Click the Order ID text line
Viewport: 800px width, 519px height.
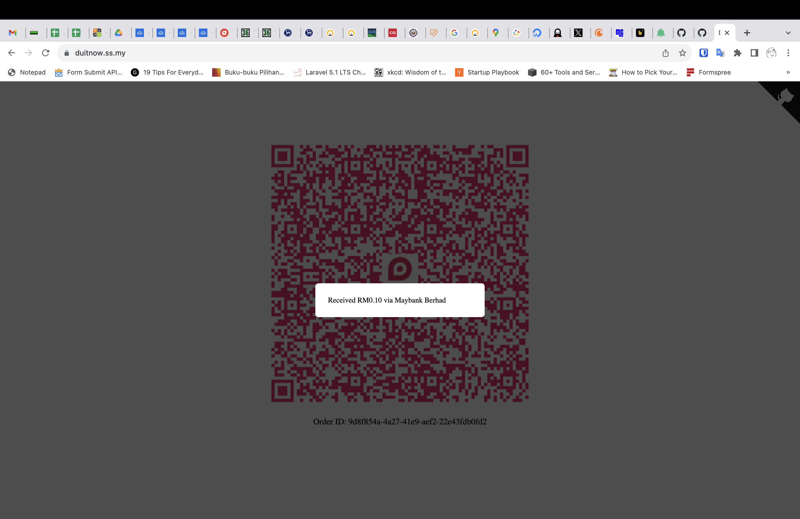click(400, 422)
